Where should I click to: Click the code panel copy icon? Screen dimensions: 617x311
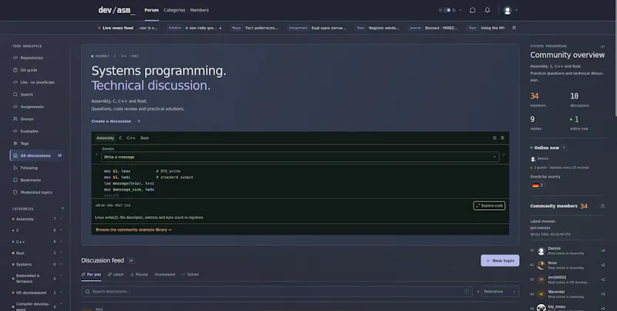[x=503, y=138]
